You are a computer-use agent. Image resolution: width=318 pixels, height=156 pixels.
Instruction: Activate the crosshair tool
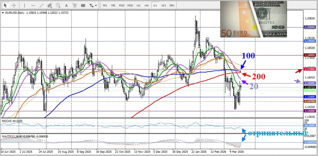(x=14, y=6)
